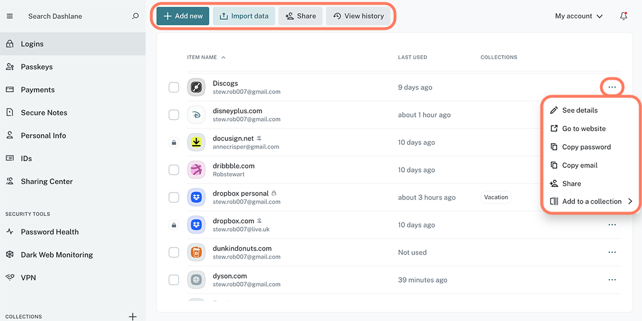Click the dunkindonuts.com logo icon
The image size is (642, 321).
pyautogui.click(x=196, y=253)
